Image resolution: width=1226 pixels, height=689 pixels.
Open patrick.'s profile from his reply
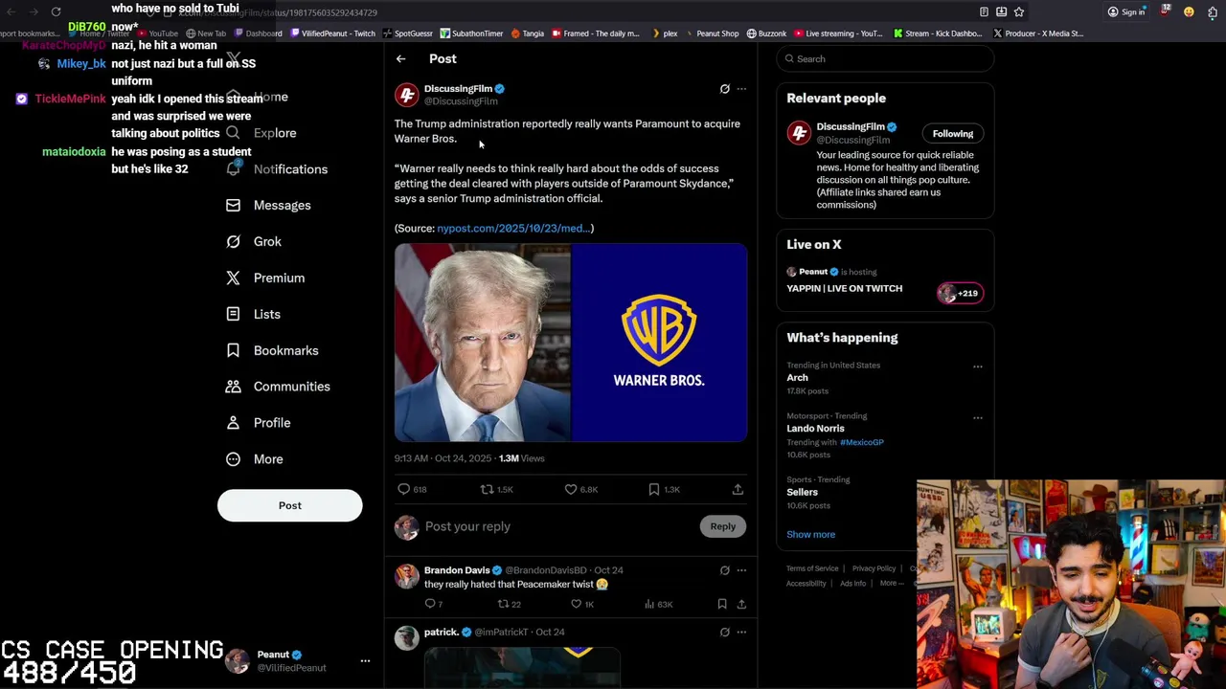(x=442, y=633)
